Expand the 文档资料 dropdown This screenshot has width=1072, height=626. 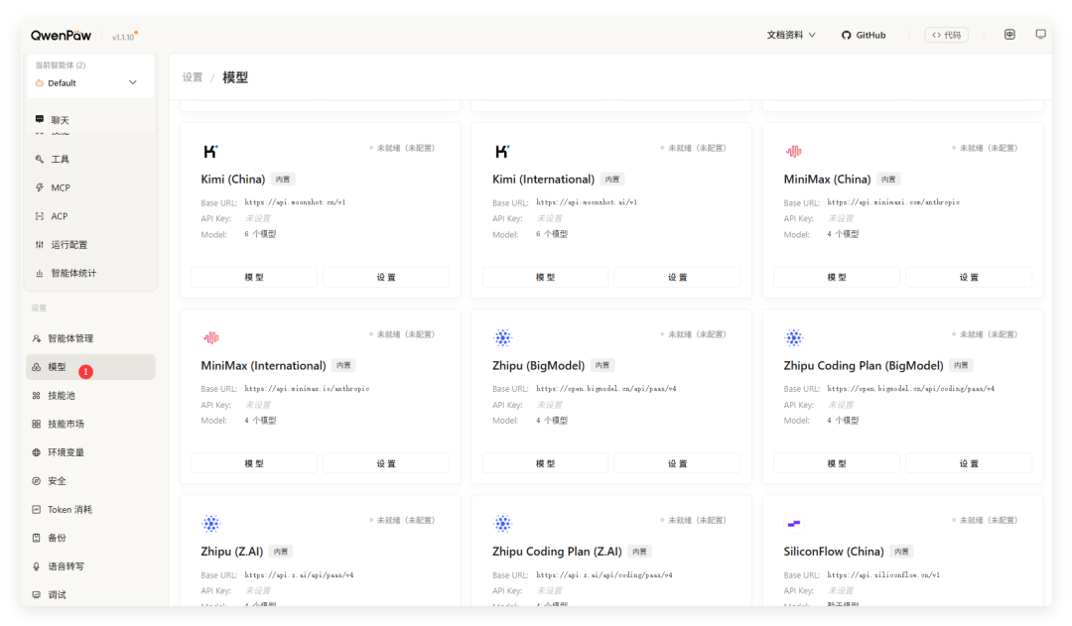point(791,35)
